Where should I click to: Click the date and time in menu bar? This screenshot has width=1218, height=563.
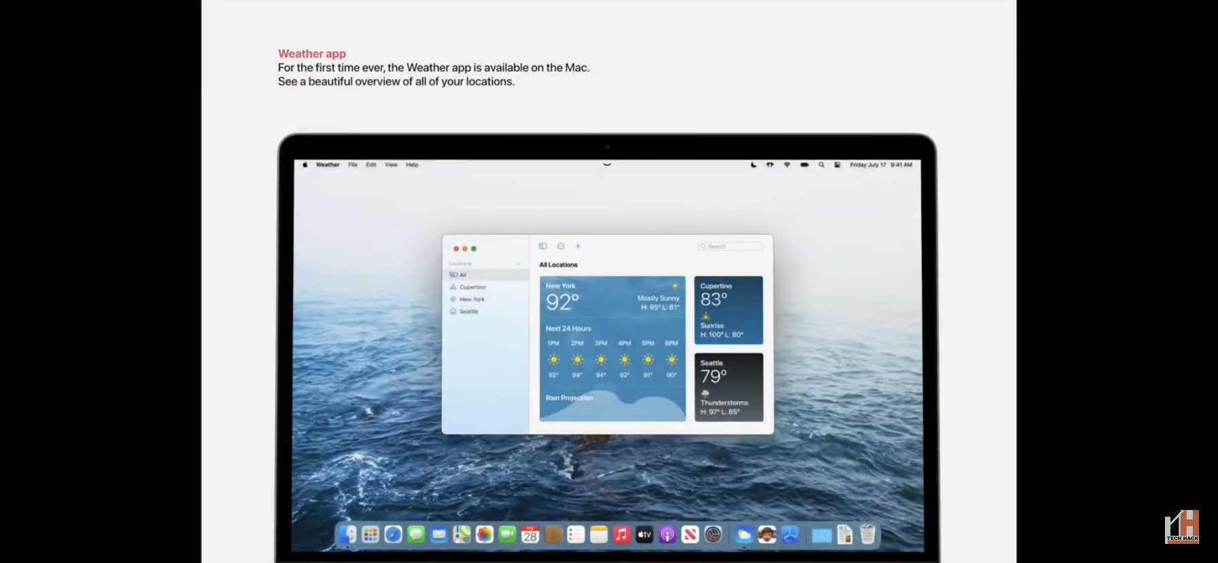pos(881,165)
